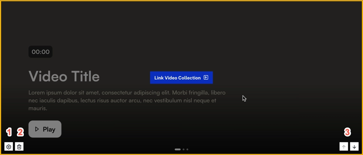Click the 00:00 duration badge
The image size is (363, 155).
point(41,52)
